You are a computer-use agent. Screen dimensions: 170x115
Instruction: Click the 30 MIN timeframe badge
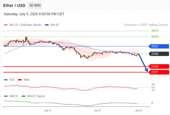pyautogui.click(x=35, y=5)
